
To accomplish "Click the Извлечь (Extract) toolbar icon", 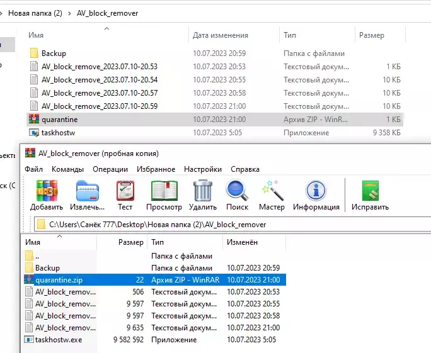I will pos(87,191).
